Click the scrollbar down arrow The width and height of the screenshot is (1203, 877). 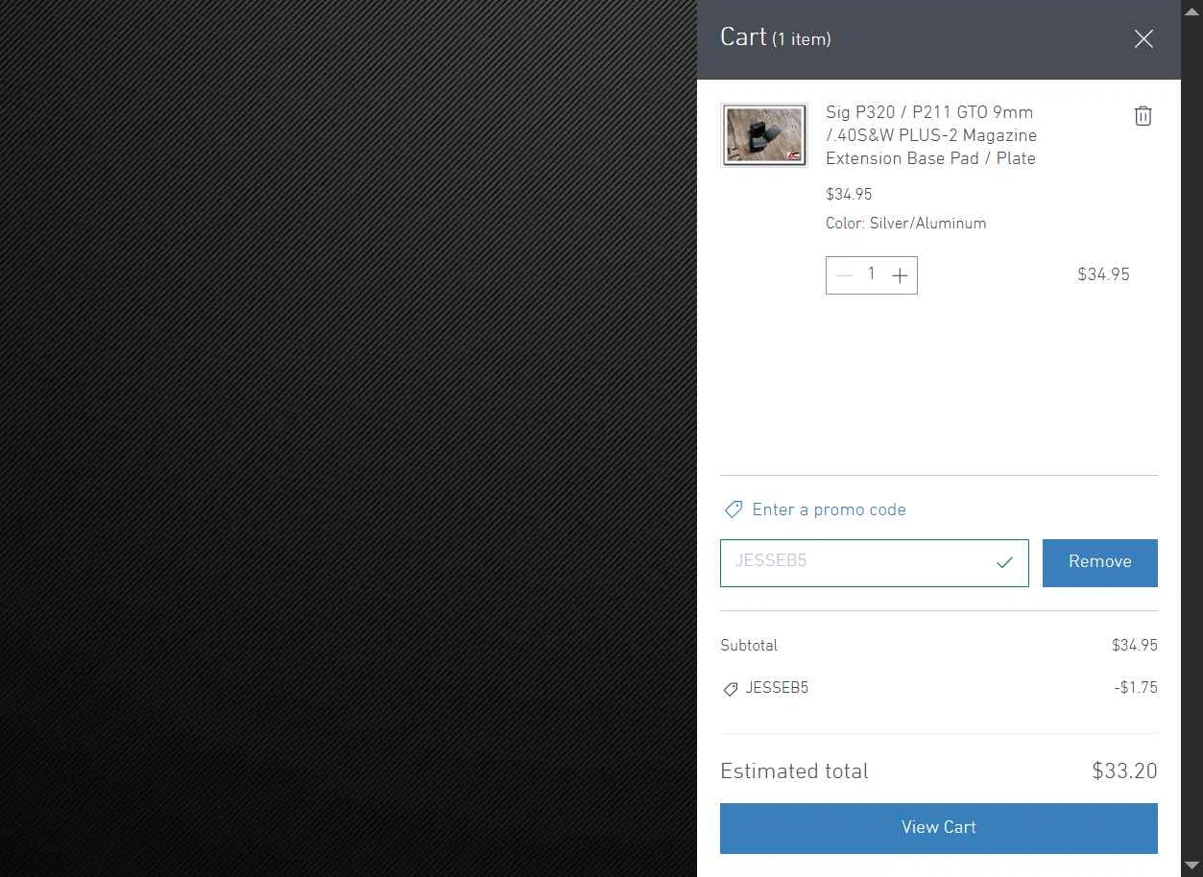[1191, 866]
